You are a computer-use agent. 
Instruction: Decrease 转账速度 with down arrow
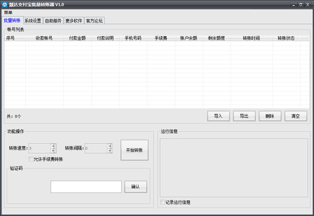53,151
